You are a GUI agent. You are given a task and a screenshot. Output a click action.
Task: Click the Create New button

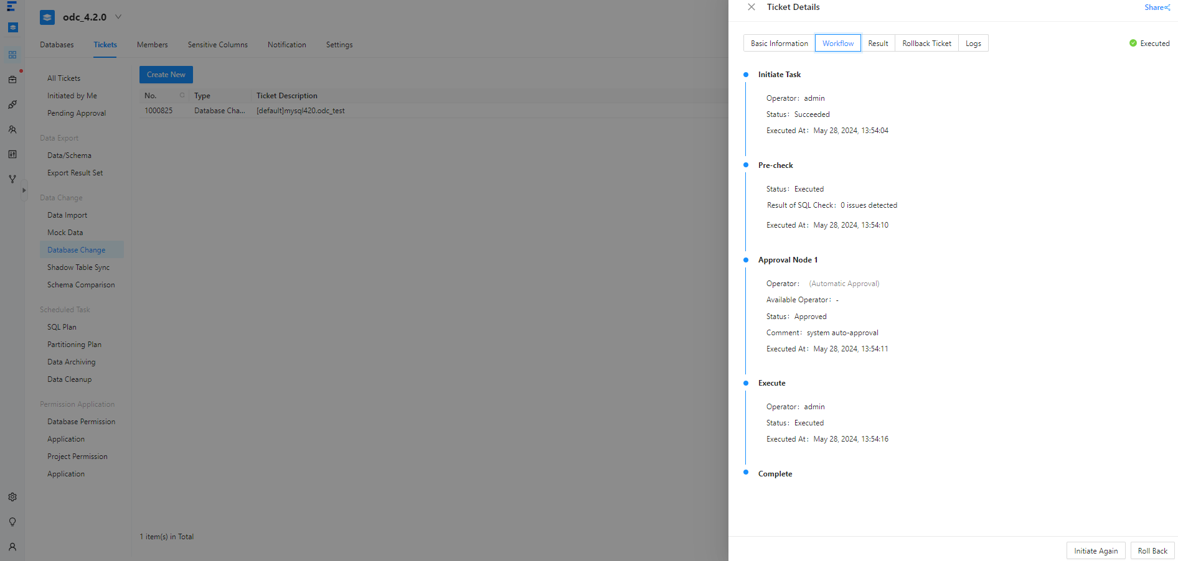click(x=166, y=75)
